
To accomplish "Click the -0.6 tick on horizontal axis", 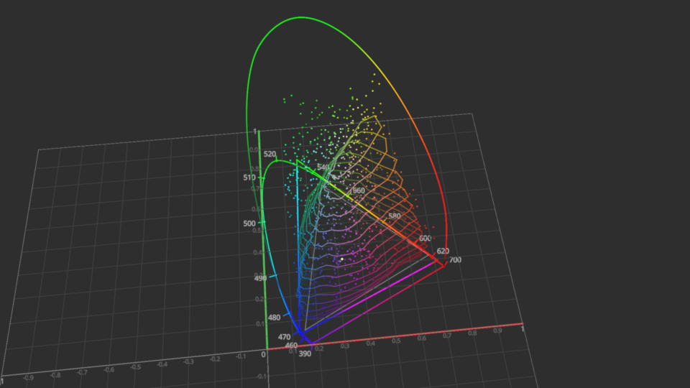I will point(109,369).
